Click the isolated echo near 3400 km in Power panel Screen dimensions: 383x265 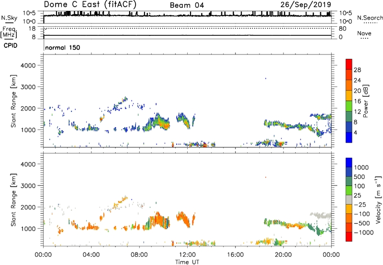(x=266, y=78)
